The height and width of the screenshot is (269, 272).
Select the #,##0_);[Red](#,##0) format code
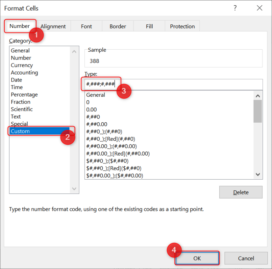[x=110, y=139]
